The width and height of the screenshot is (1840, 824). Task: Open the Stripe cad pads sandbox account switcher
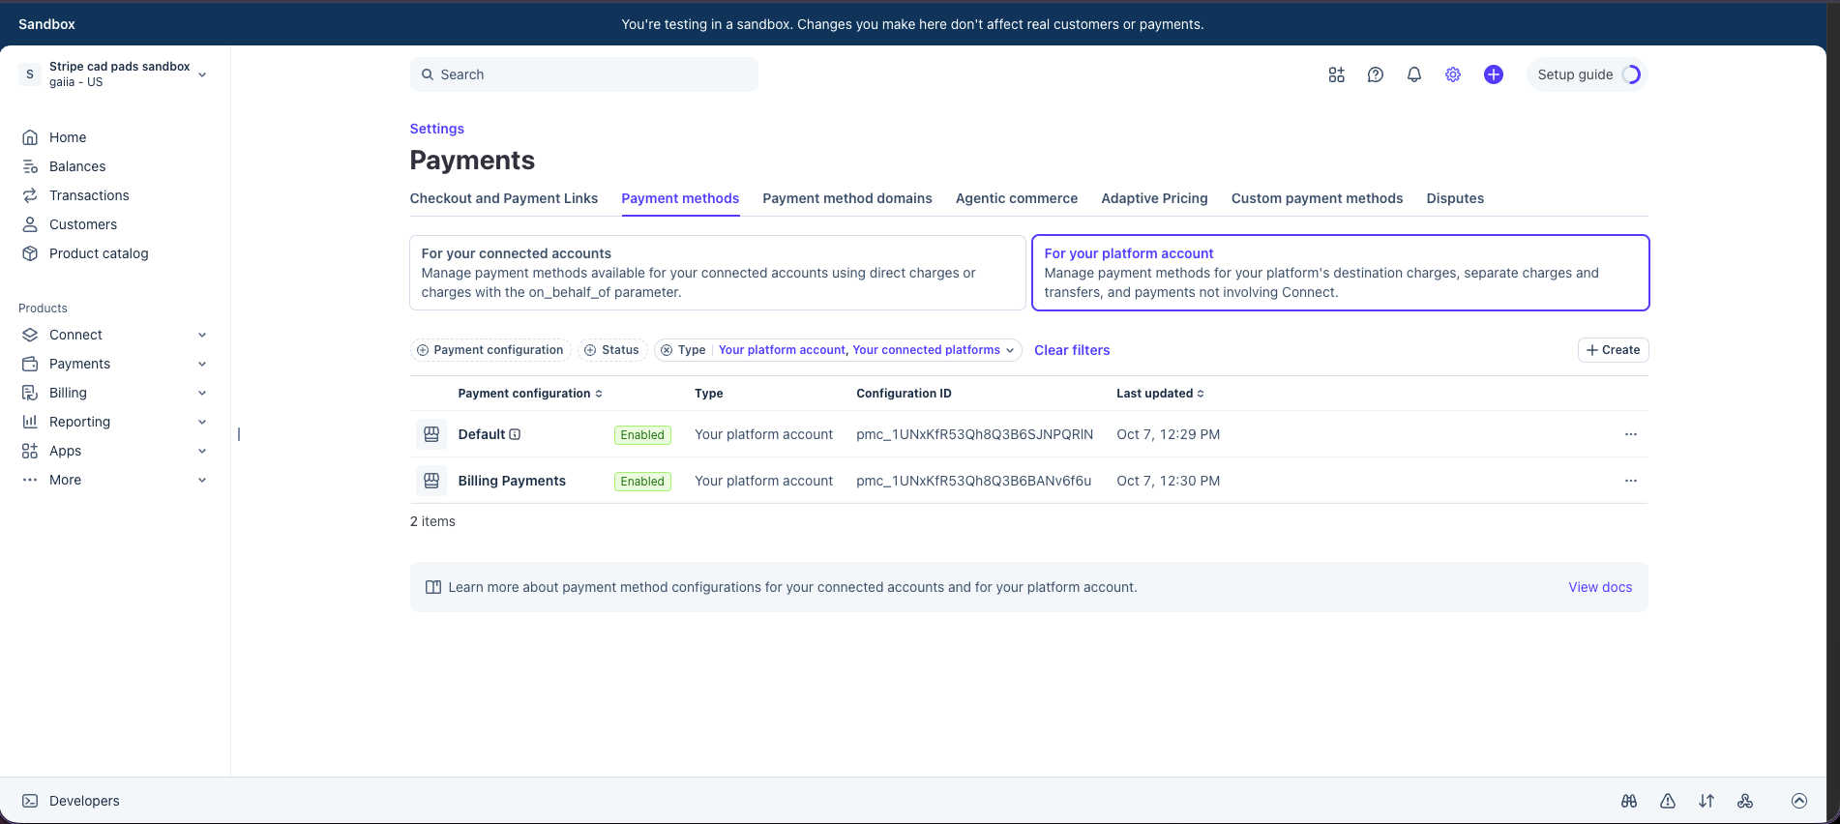tap(115, 74)
